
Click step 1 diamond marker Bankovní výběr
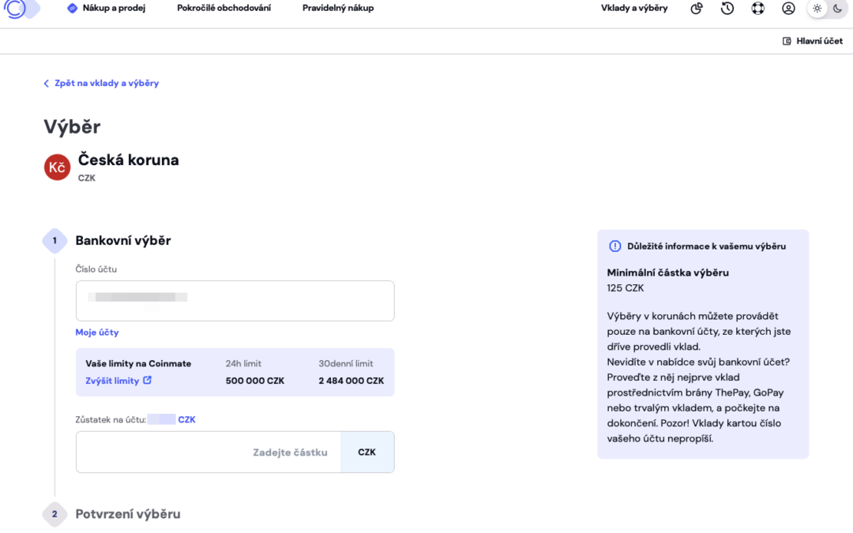tap(54, 240)
